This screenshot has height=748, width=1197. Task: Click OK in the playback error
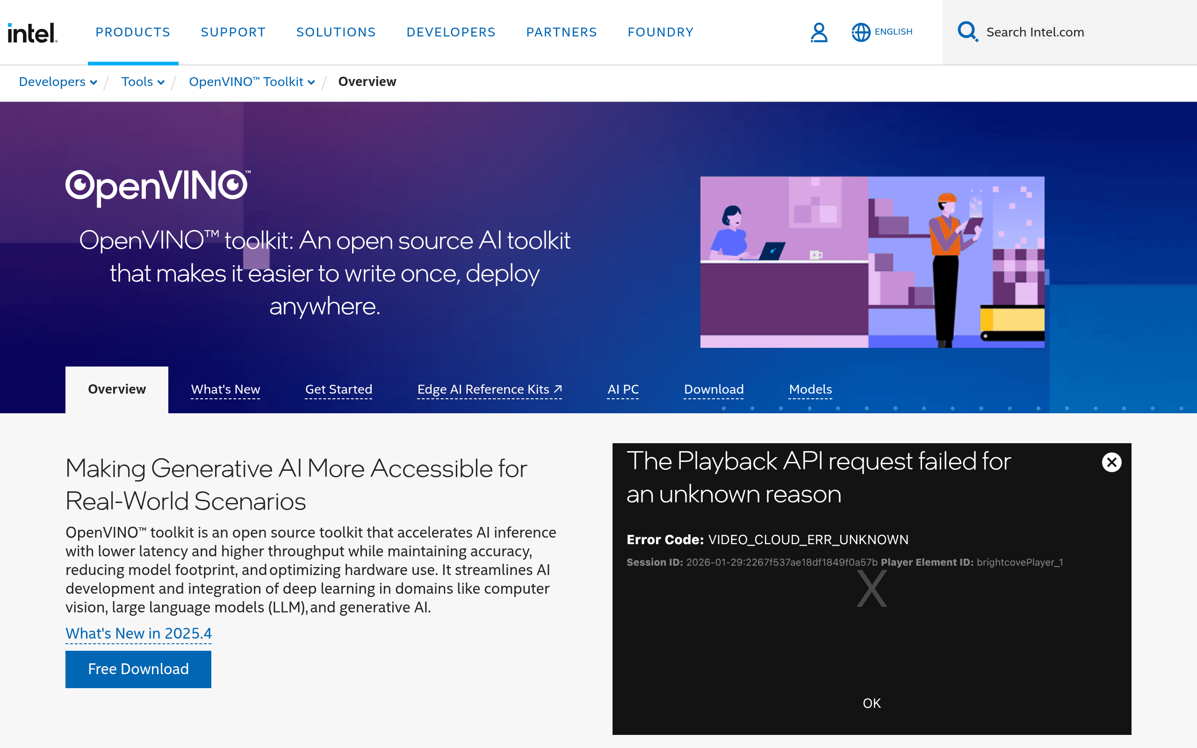(x=872, y=703)
